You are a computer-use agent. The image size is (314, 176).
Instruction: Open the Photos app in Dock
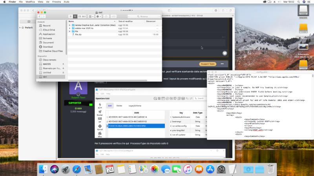pos(155,169)
